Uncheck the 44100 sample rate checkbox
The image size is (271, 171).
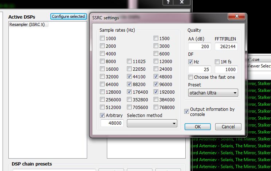click(x=130, y=77)
